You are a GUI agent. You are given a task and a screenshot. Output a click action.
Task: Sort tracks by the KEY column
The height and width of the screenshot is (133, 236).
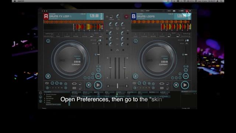(143, 92)
